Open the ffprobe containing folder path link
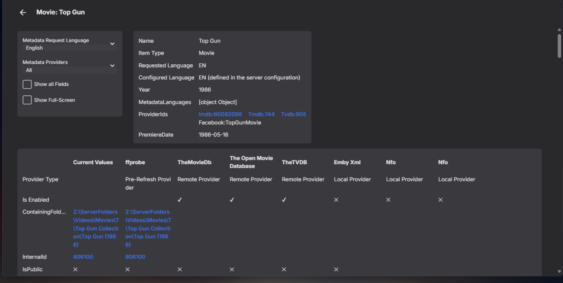Image resolution: width=563 pixels, height=283 pixels. click(148, 229)
